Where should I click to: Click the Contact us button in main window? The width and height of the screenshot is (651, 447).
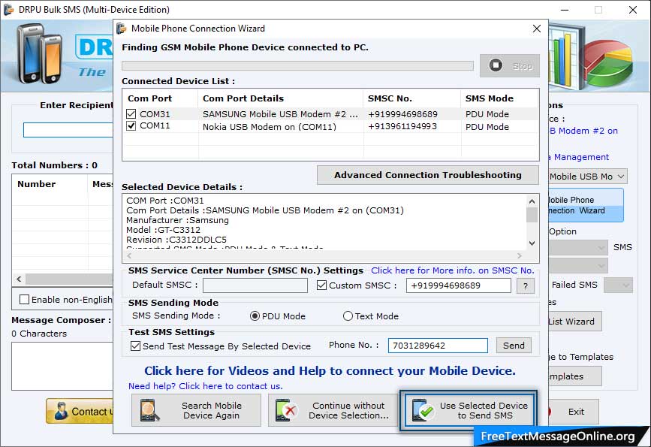(x=80, y=411)
